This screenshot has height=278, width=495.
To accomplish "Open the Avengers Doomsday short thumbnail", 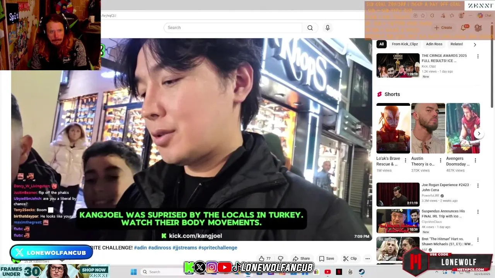I will coord(463,128).
